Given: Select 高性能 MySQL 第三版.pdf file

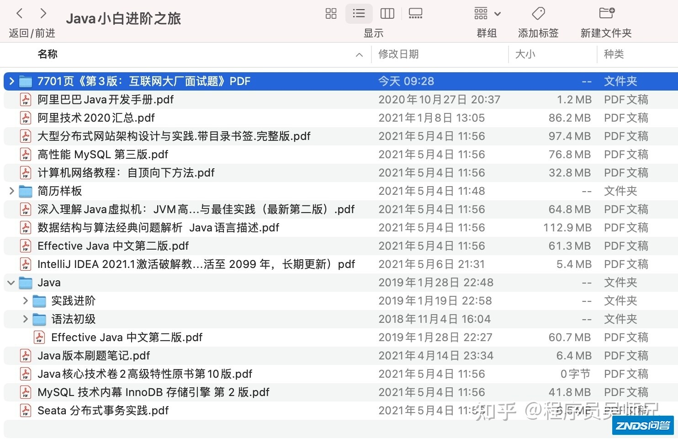Looking at the screenshot, I should pos(103,155).
